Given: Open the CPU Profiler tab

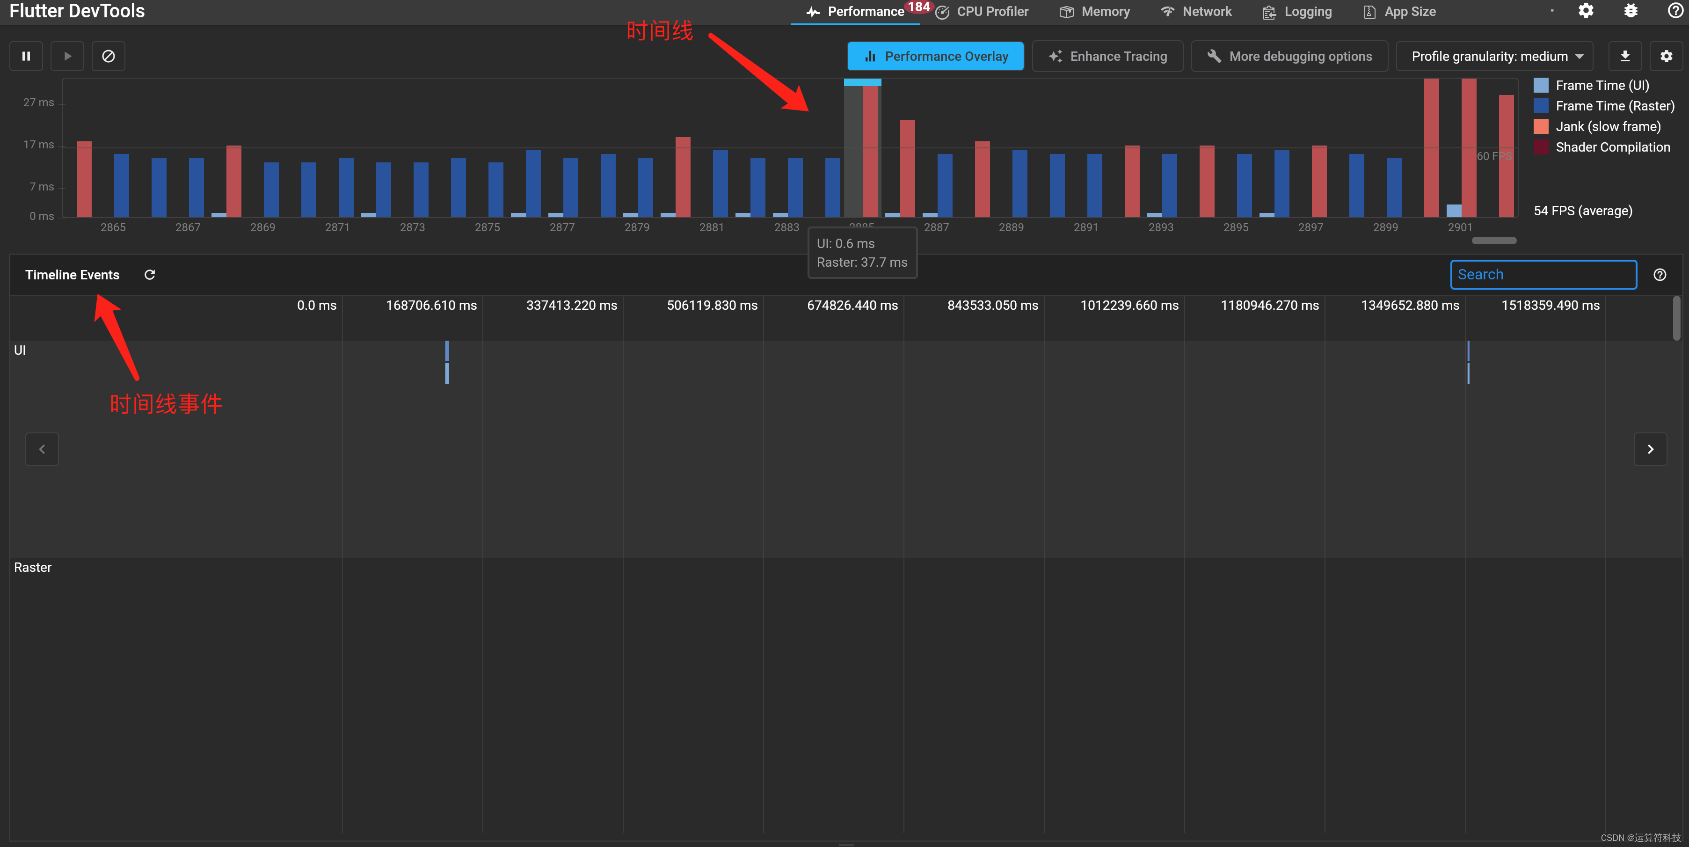Looking at the screenshot, I should point(982,12).
